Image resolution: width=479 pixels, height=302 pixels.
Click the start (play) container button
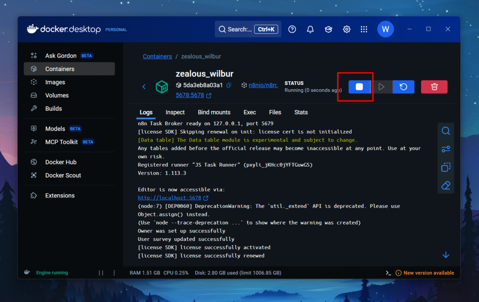(x=381, y=87)
